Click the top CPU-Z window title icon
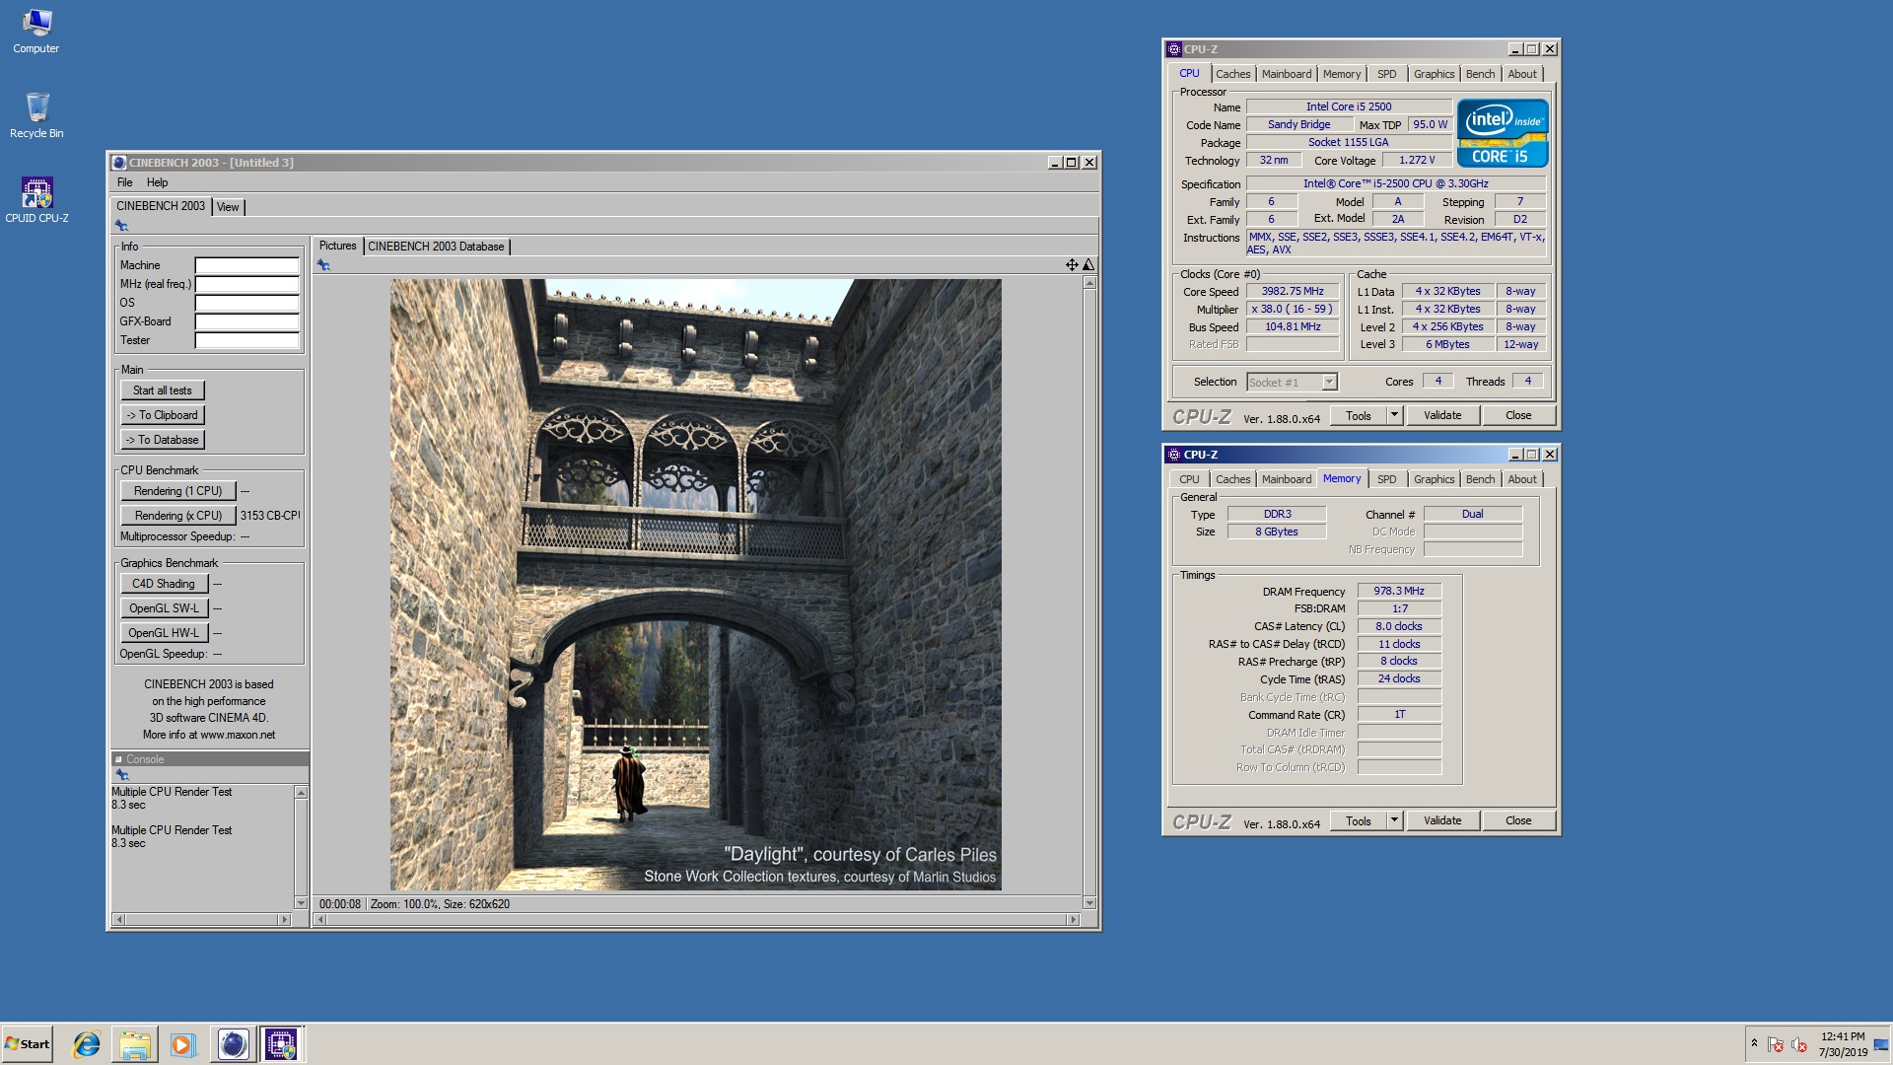The image size is (1893, 1065). point(1173,48)
